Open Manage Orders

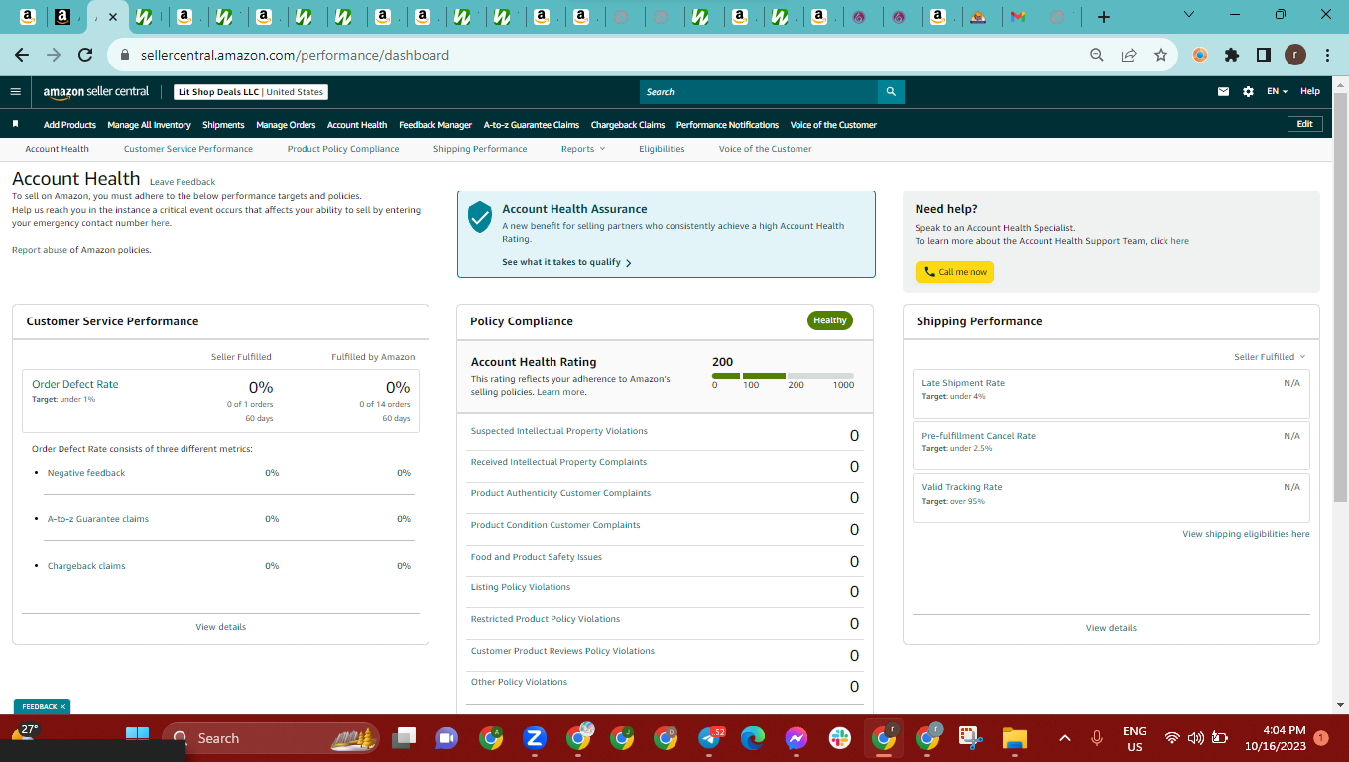[x=286, y=125]
